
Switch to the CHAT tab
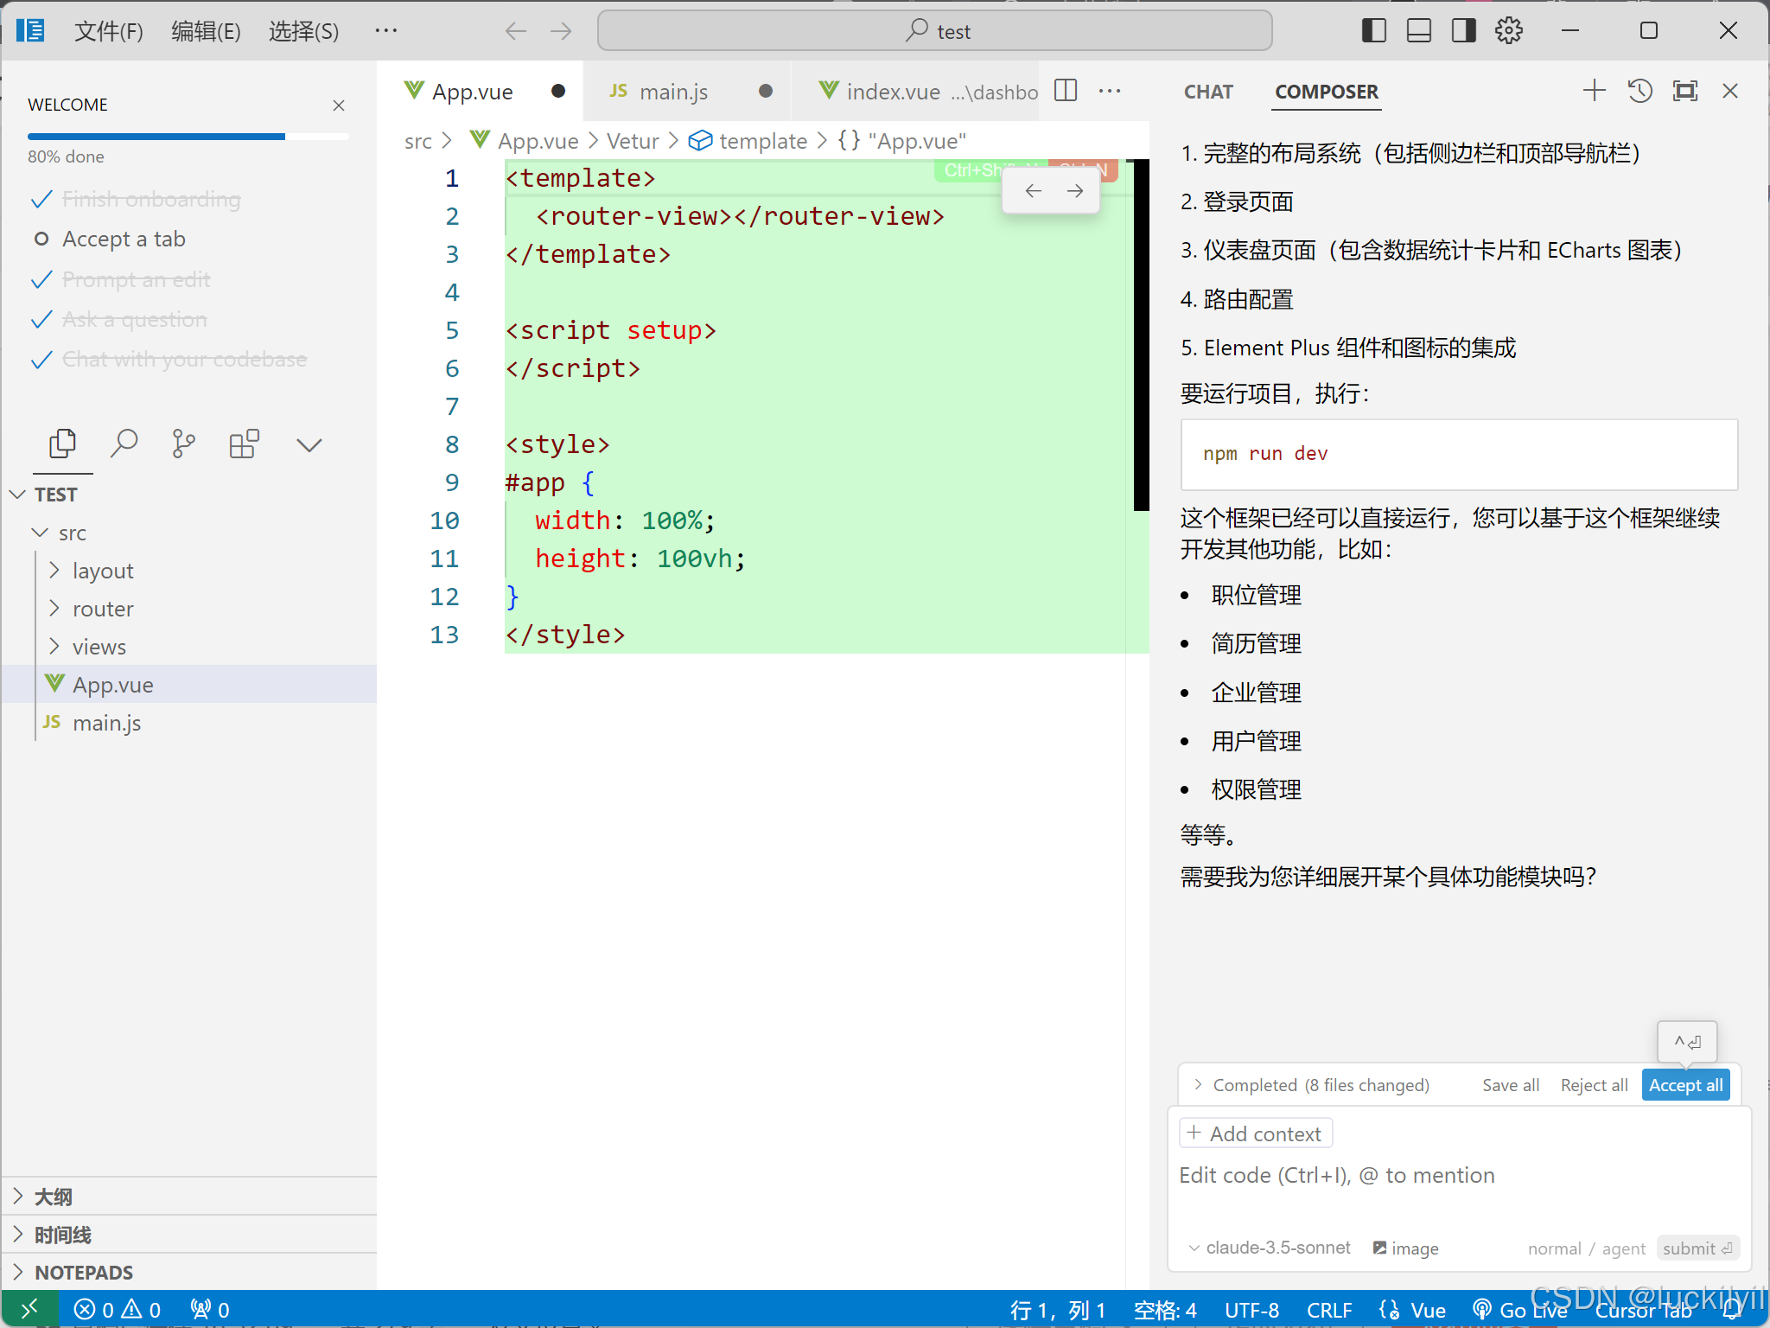(x=1207, y=92)
